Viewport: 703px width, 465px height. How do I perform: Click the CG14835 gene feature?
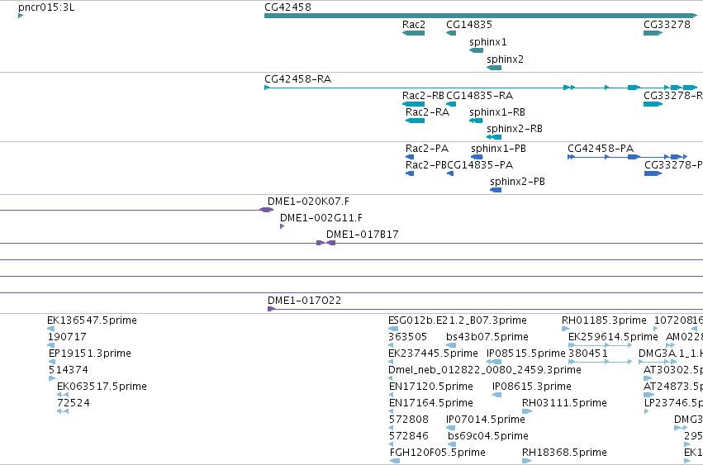click(x=451, y=33)
